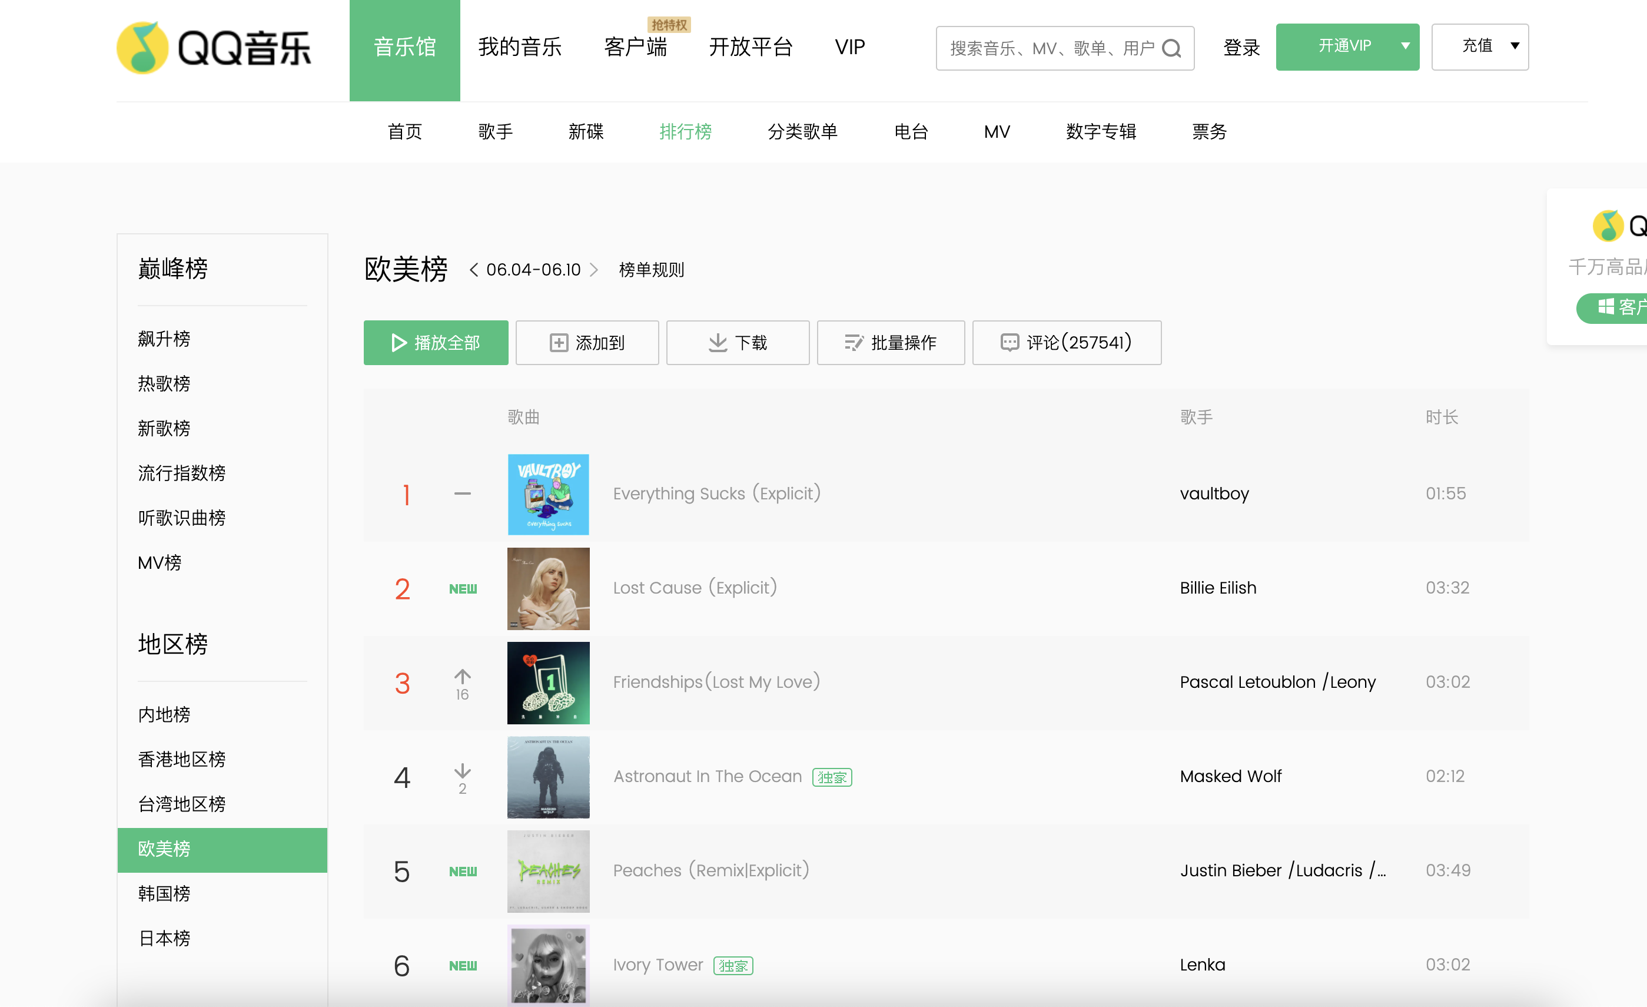Select 流行指数榜 in sidebar
The image size is (1647, 1007).
pos(181,473)
